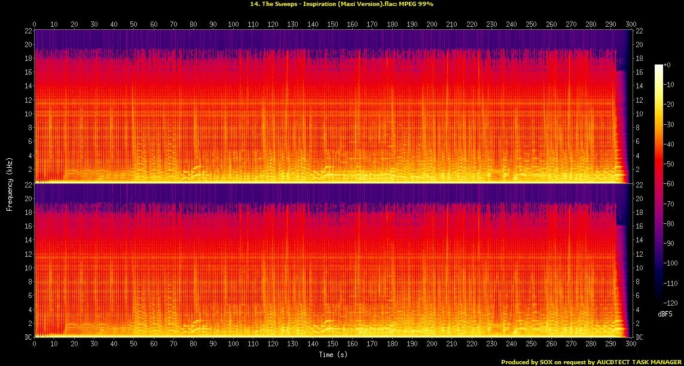This screenshot has height=366, width=684.
Task: Click the white top end of the color bar
Action: [x=658, y=67]
